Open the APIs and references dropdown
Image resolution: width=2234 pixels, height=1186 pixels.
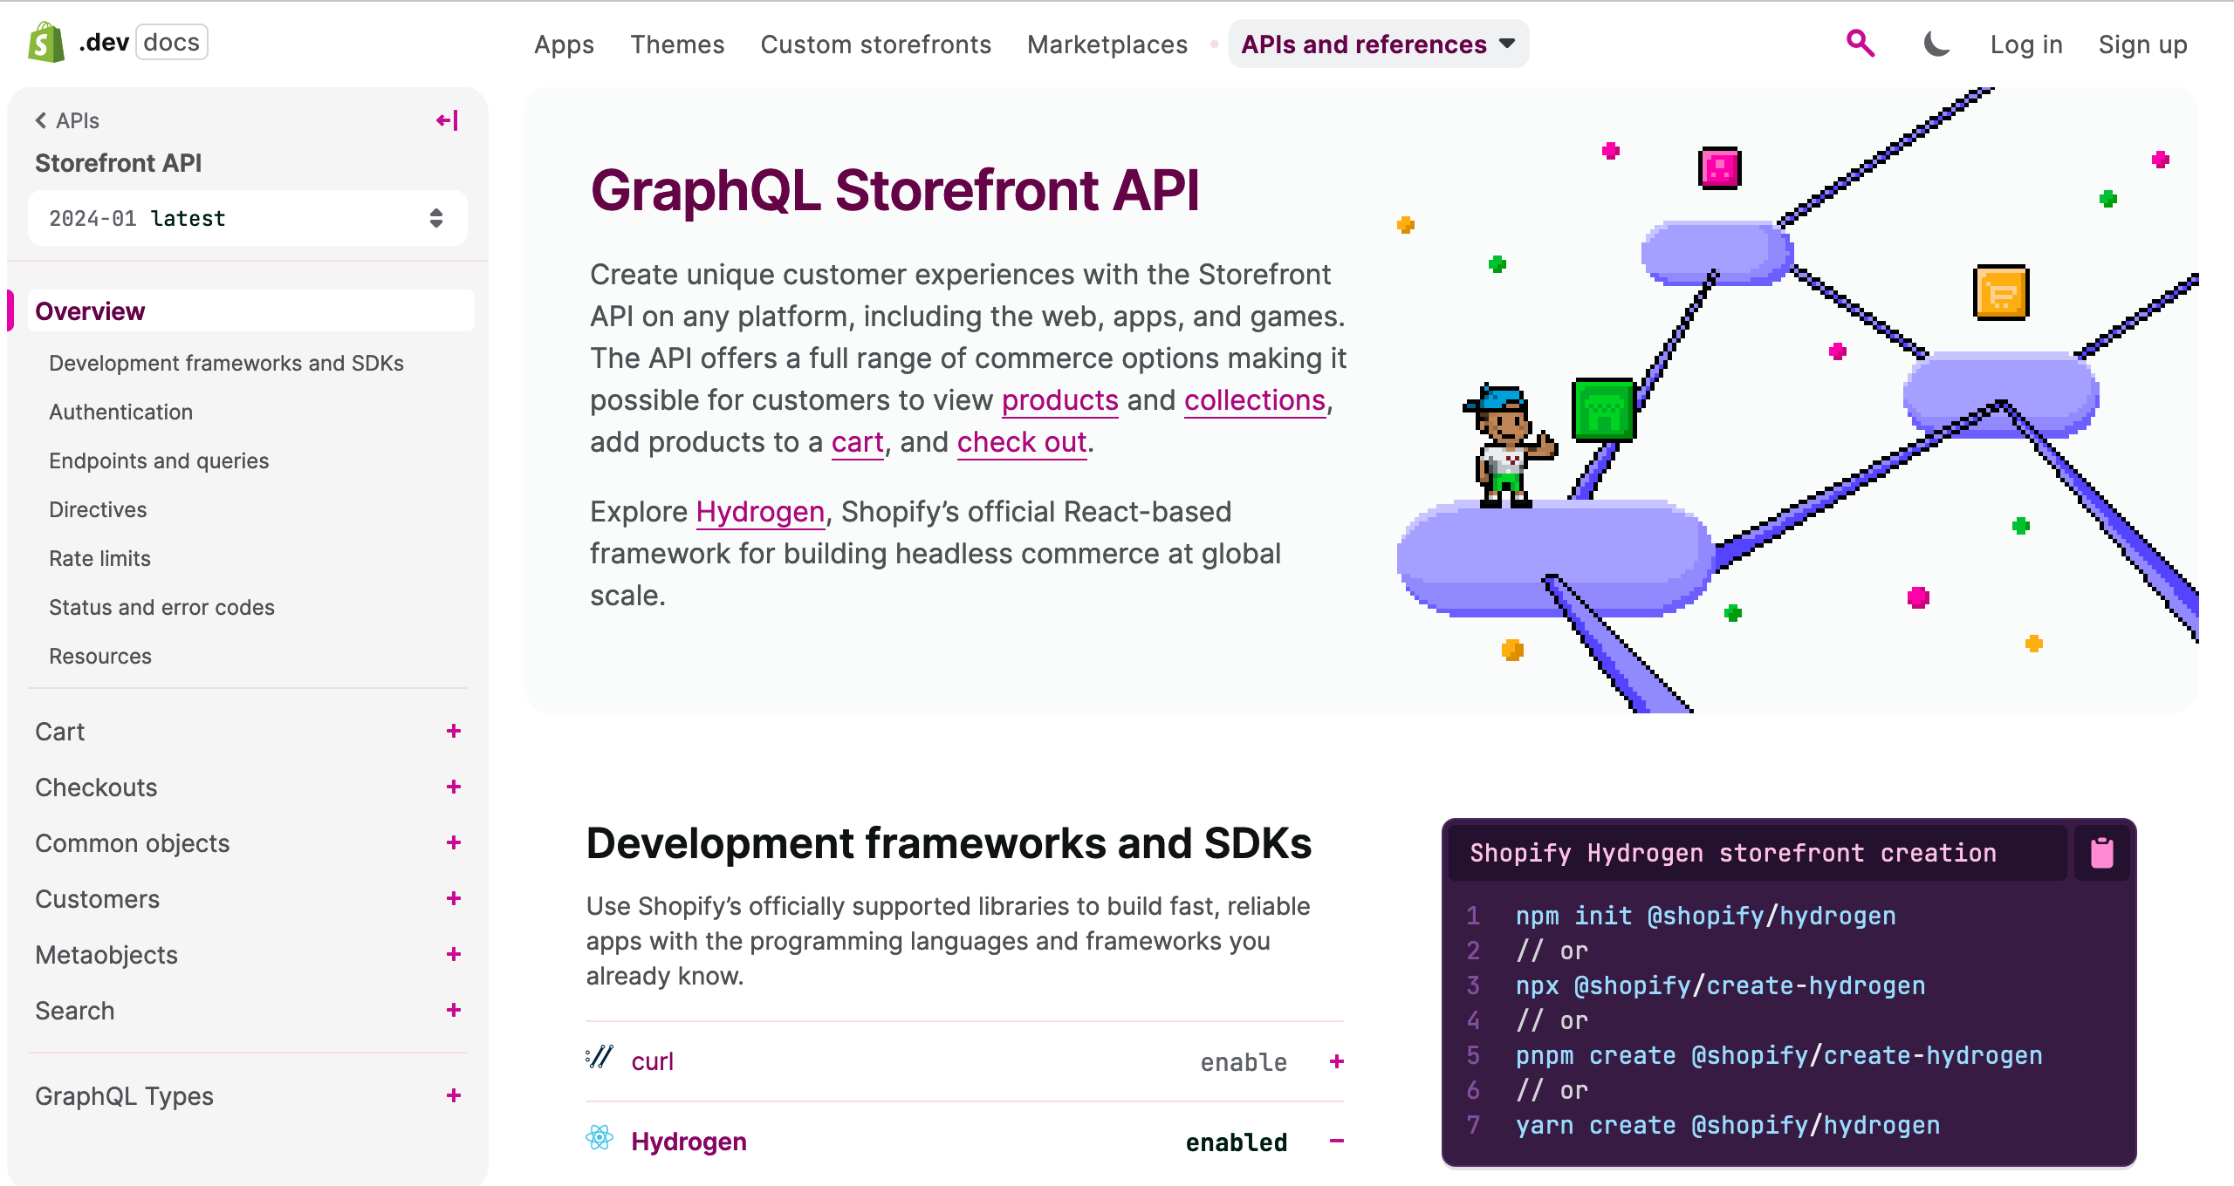coord(1378,44)
